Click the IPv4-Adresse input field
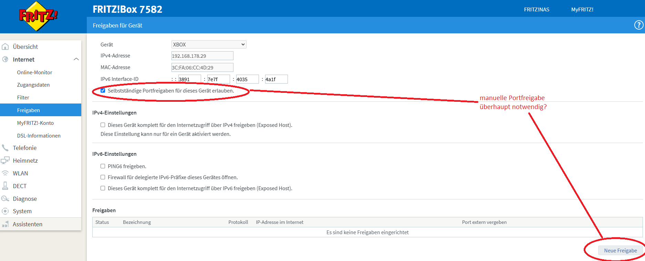 (202, 56)
